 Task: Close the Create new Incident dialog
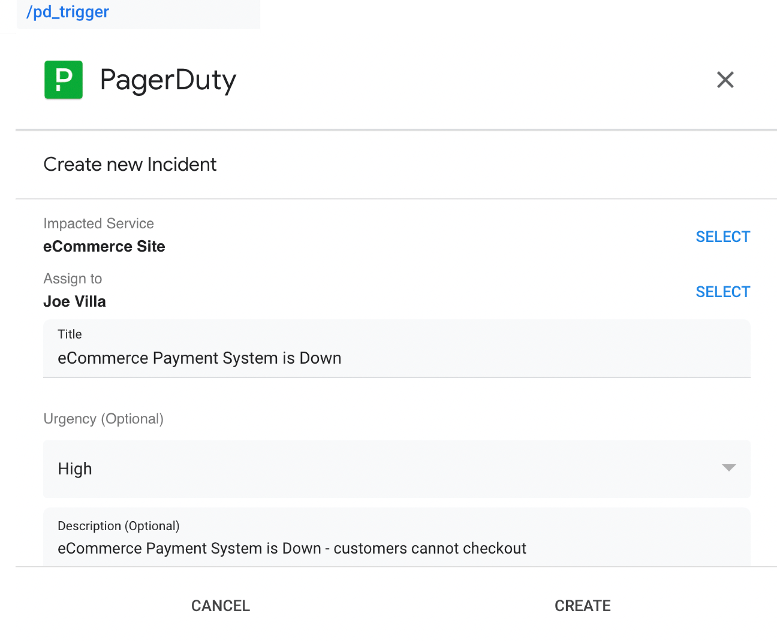click(x=725, y=80)
